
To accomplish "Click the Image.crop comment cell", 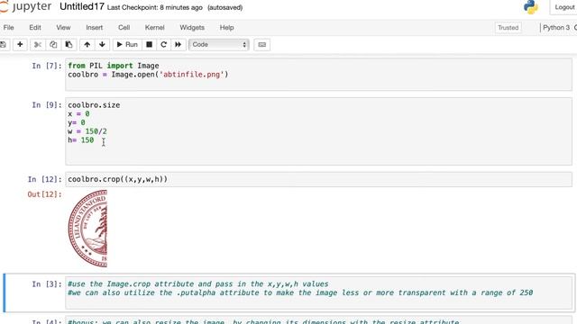I will point(318,292).
